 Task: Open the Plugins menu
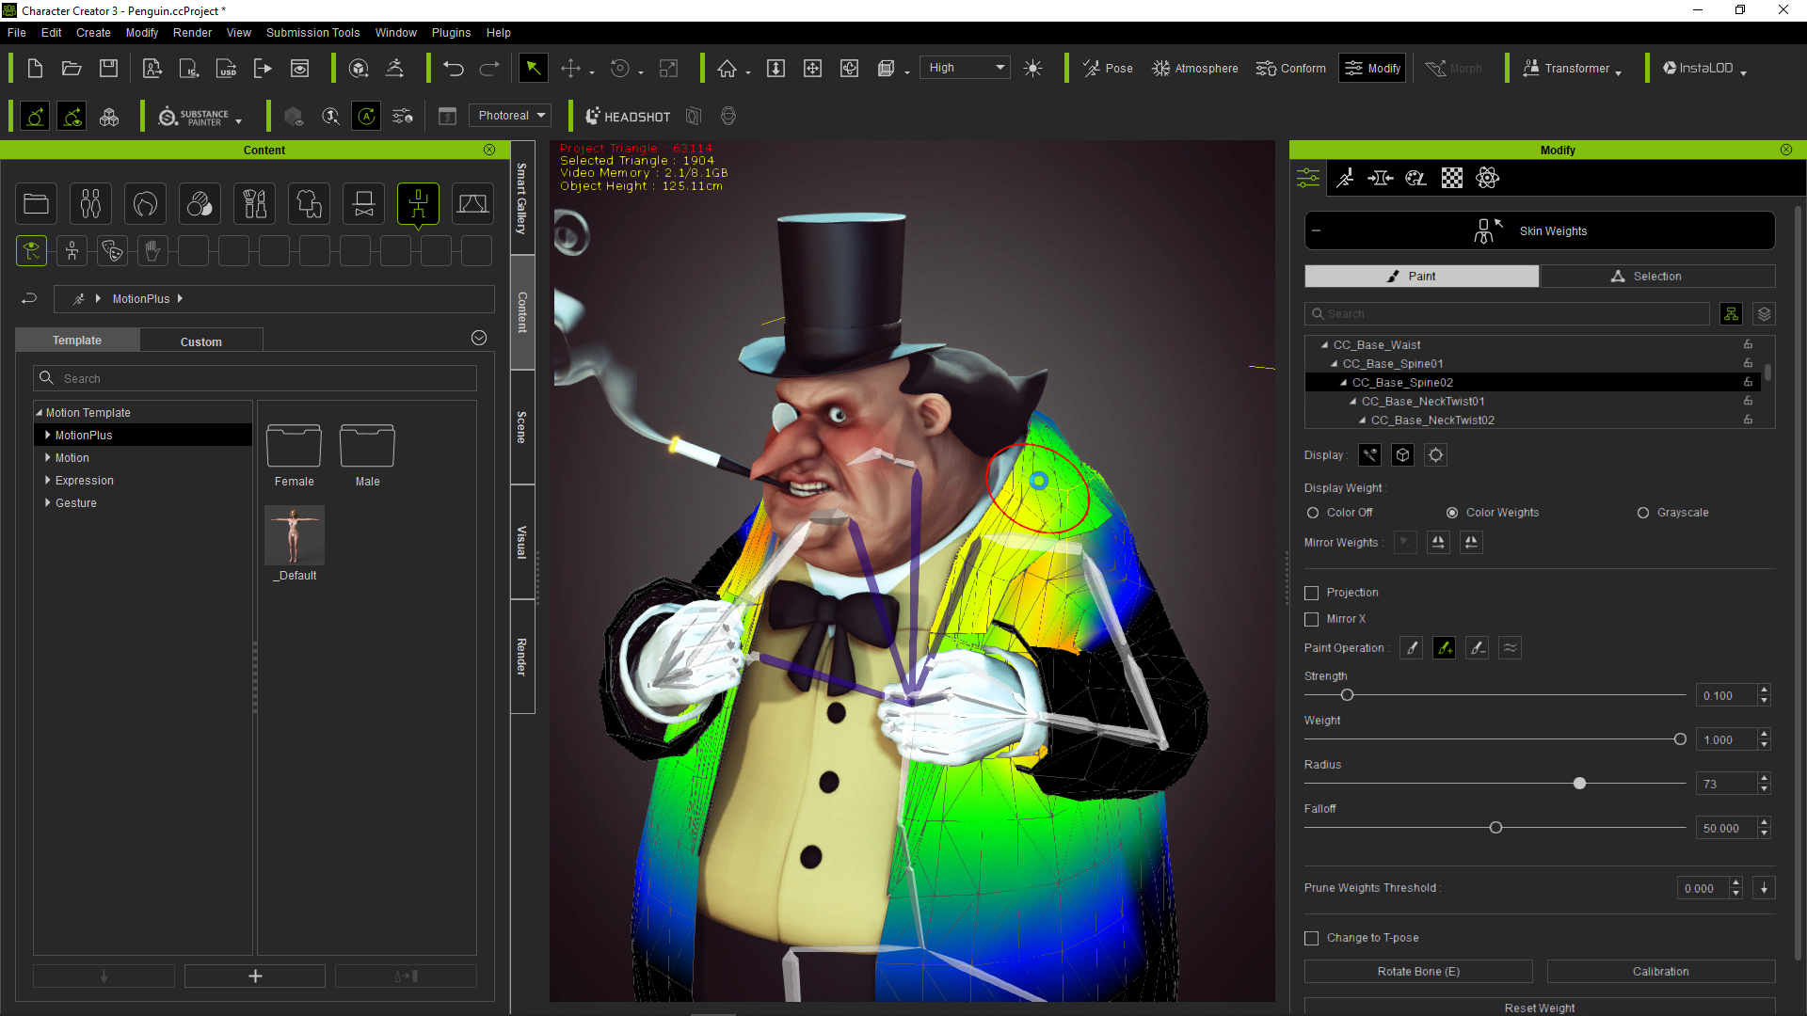[451, 32]
